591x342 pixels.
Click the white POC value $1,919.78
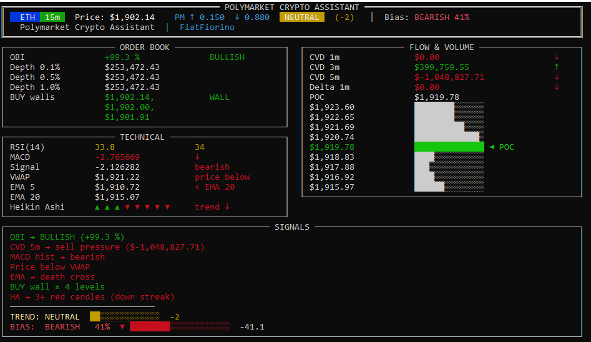pyautogui.click(x=437, y=97)
